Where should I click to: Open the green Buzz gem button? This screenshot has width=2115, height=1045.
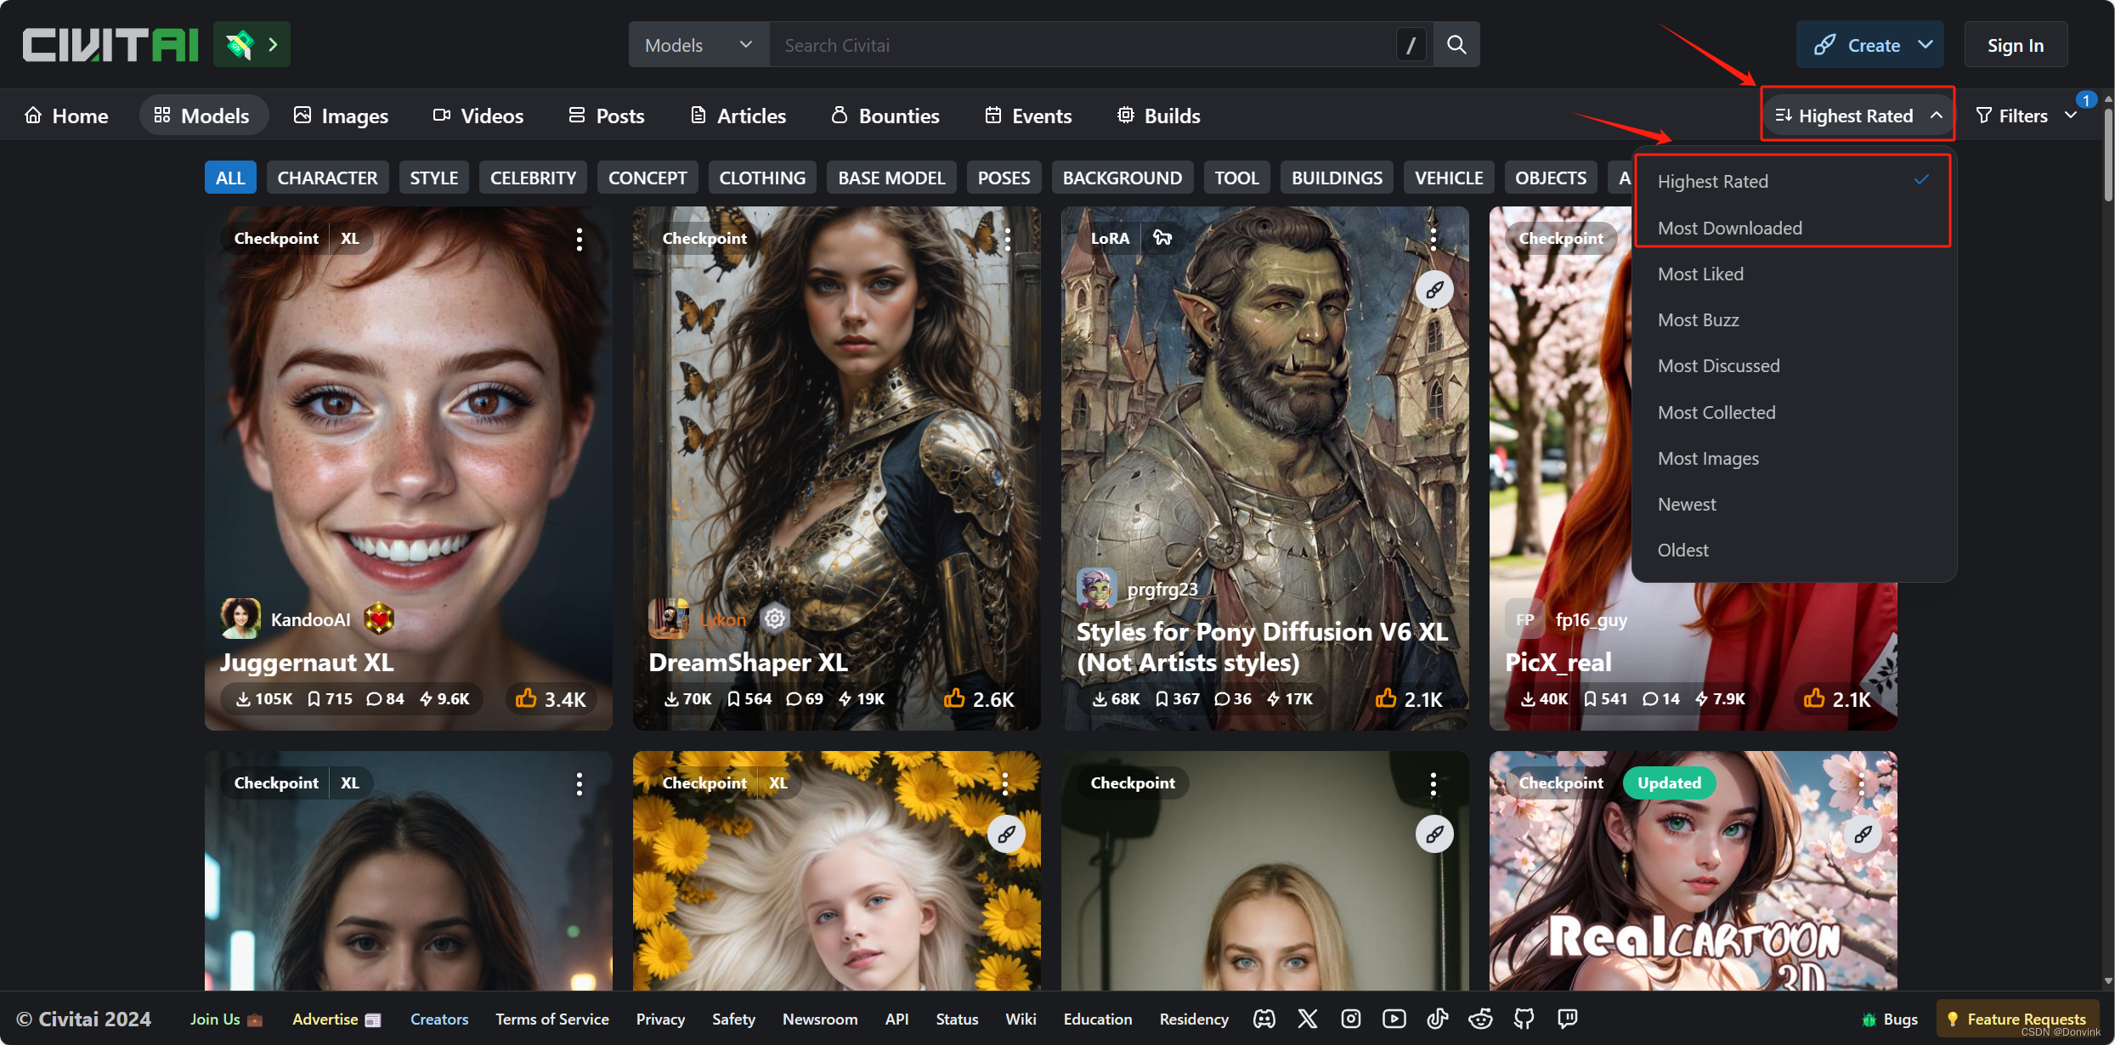point(252,45)
